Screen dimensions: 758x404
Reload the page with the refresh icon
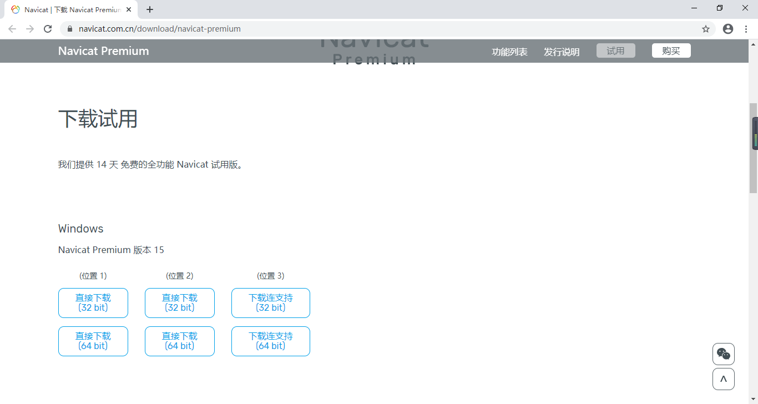(48, 29)
